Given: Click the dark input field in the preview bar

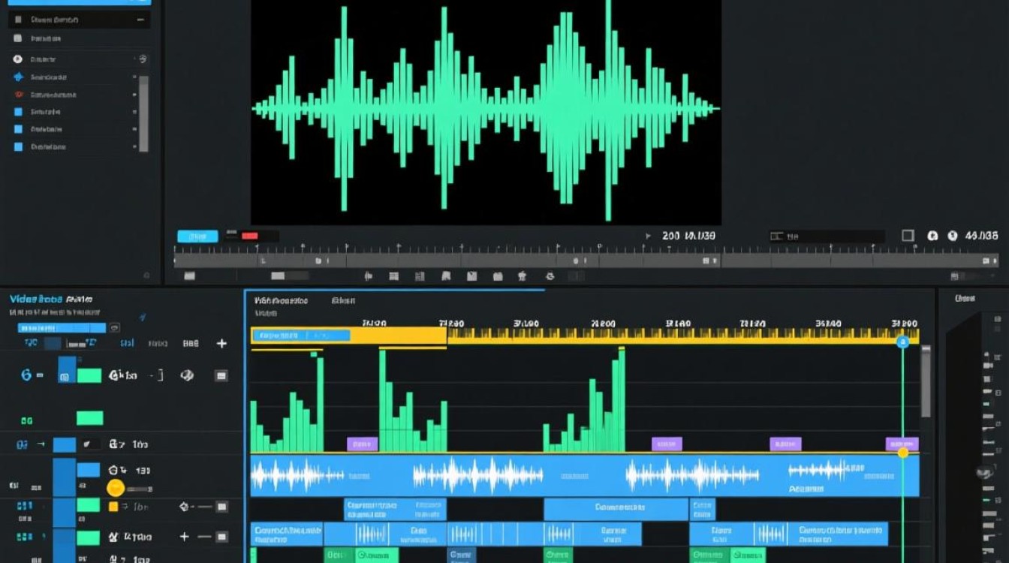Looking at the screenshot, I should click(826, 236).
